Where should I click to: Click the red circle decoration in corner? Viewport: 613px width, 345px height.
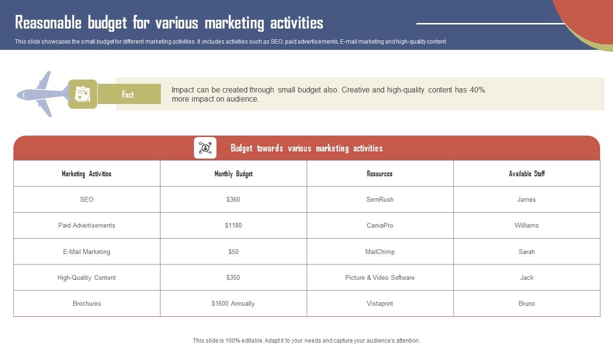pyautogui.click(x=587, y=17)
